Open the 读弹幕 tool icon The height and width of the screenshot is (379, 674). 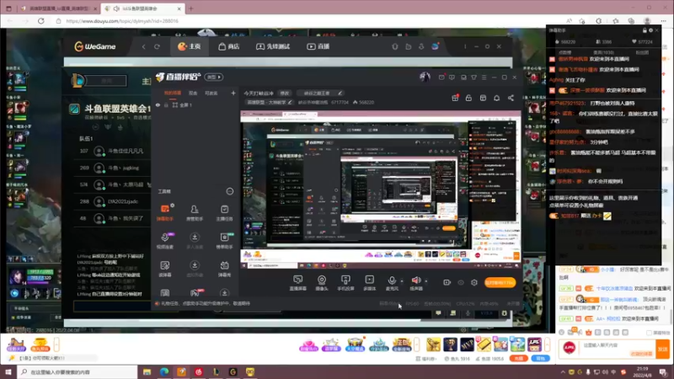pos(164,269)
